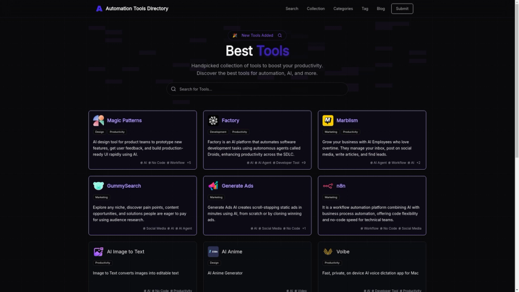This screenshot has height=292, width=519.
Task: Click the Design badge on Magic Patterns
Action: [99, 132]
